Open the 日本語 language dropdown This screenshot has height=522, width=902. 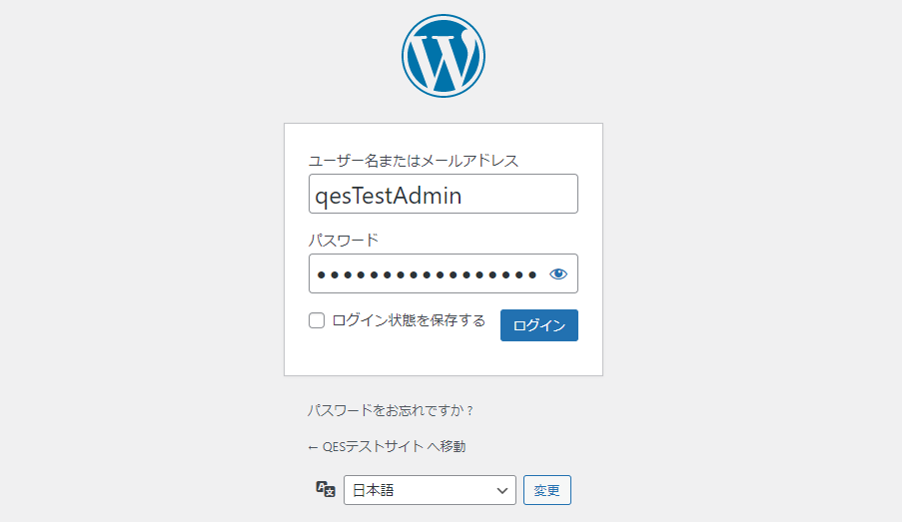coord(430,490)
